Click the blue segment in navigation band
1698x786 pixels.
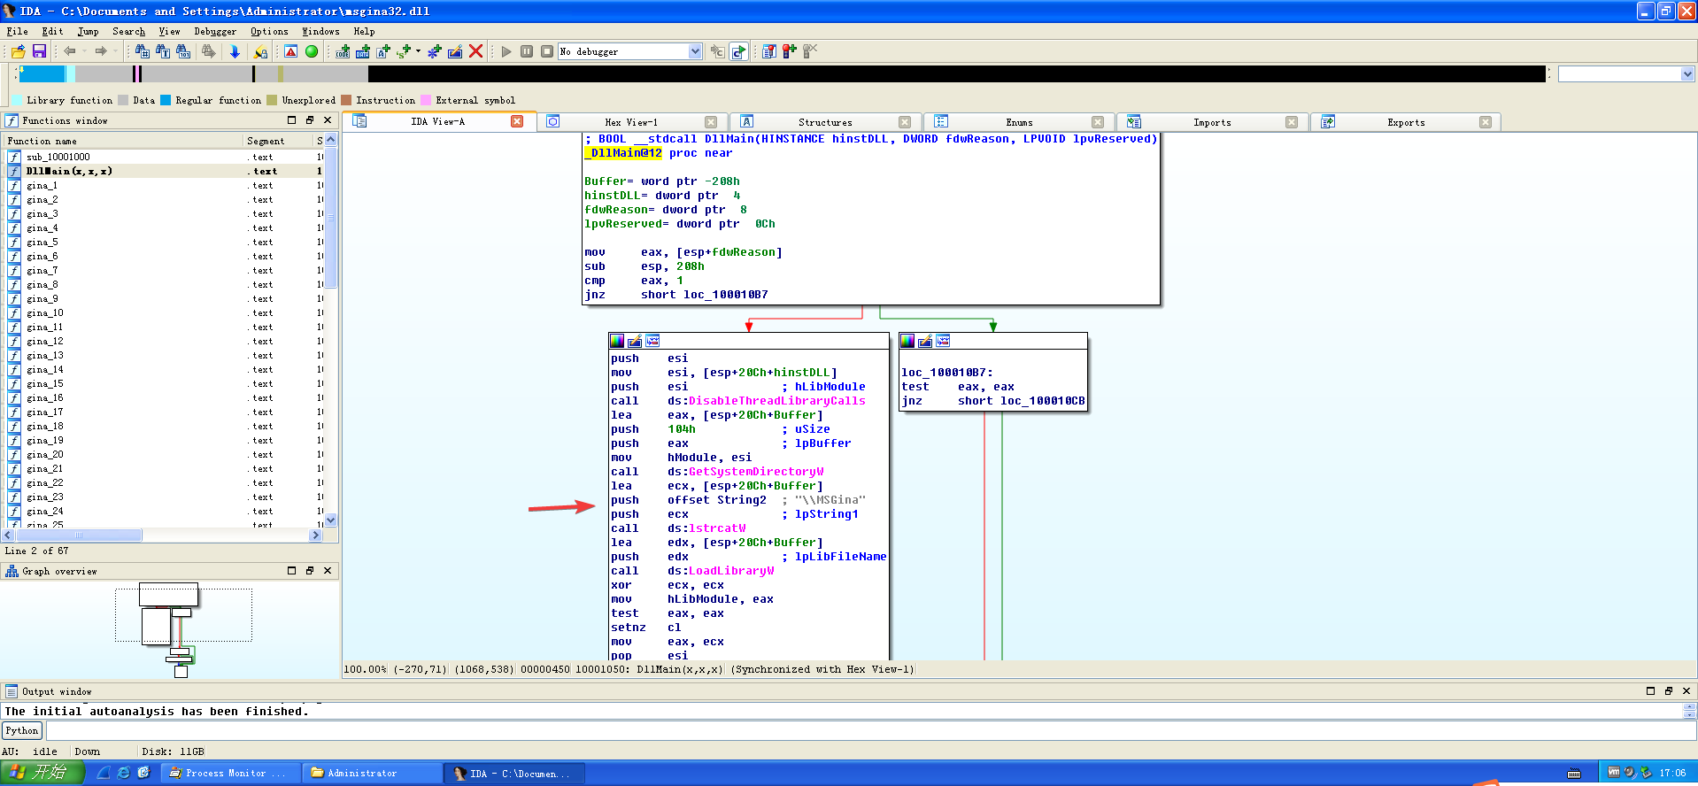pyautogui.click(x=43, y=73)
